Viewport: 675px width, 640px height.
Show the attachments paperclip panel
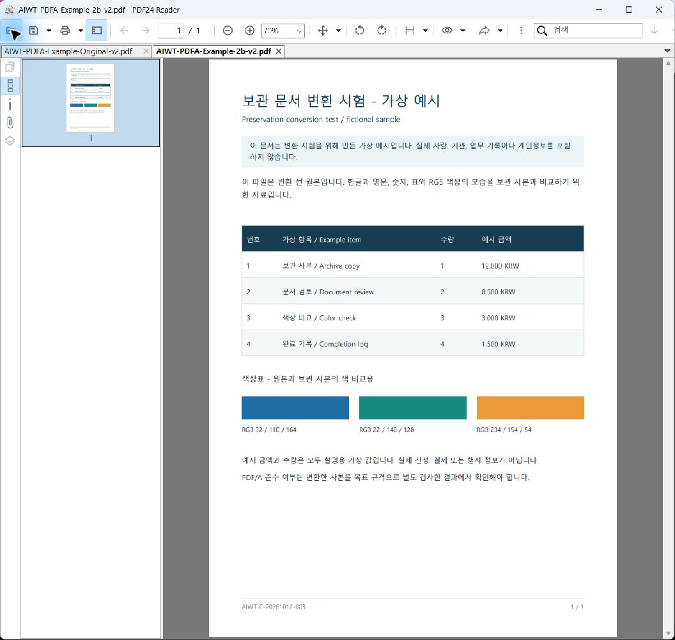pyautogui.click(x=10, y=123)
